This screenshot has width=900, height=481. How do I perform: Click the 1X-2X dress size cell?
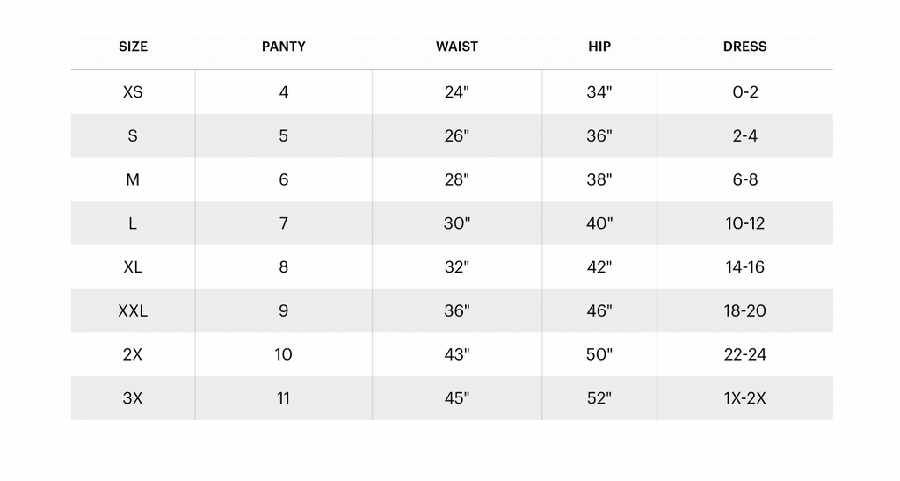tap(744, 398)
